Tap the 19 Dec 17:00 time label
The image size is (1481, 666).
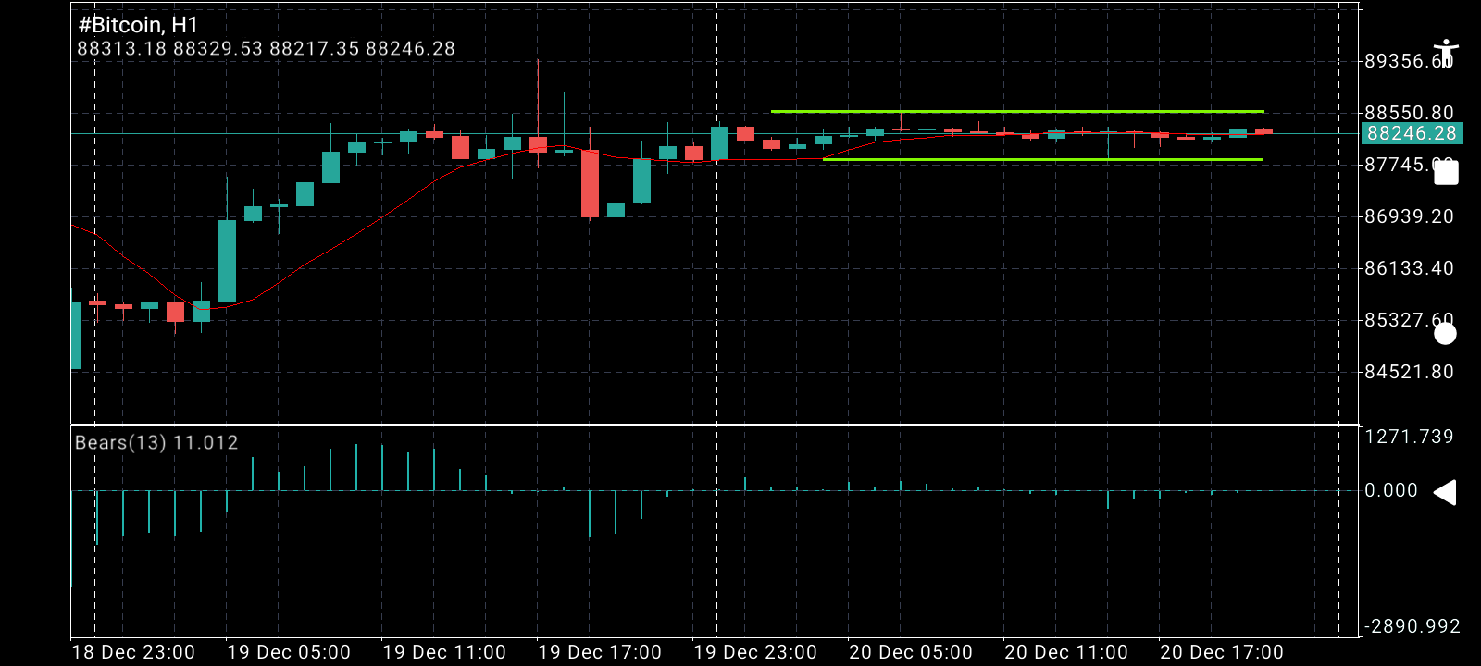point(600,652)
